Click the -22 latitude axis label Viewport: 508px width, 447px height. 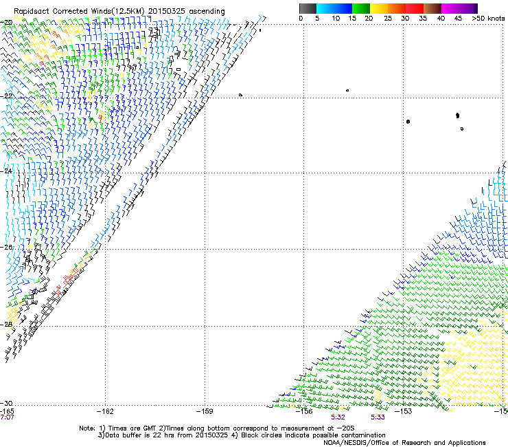point(6,96)
